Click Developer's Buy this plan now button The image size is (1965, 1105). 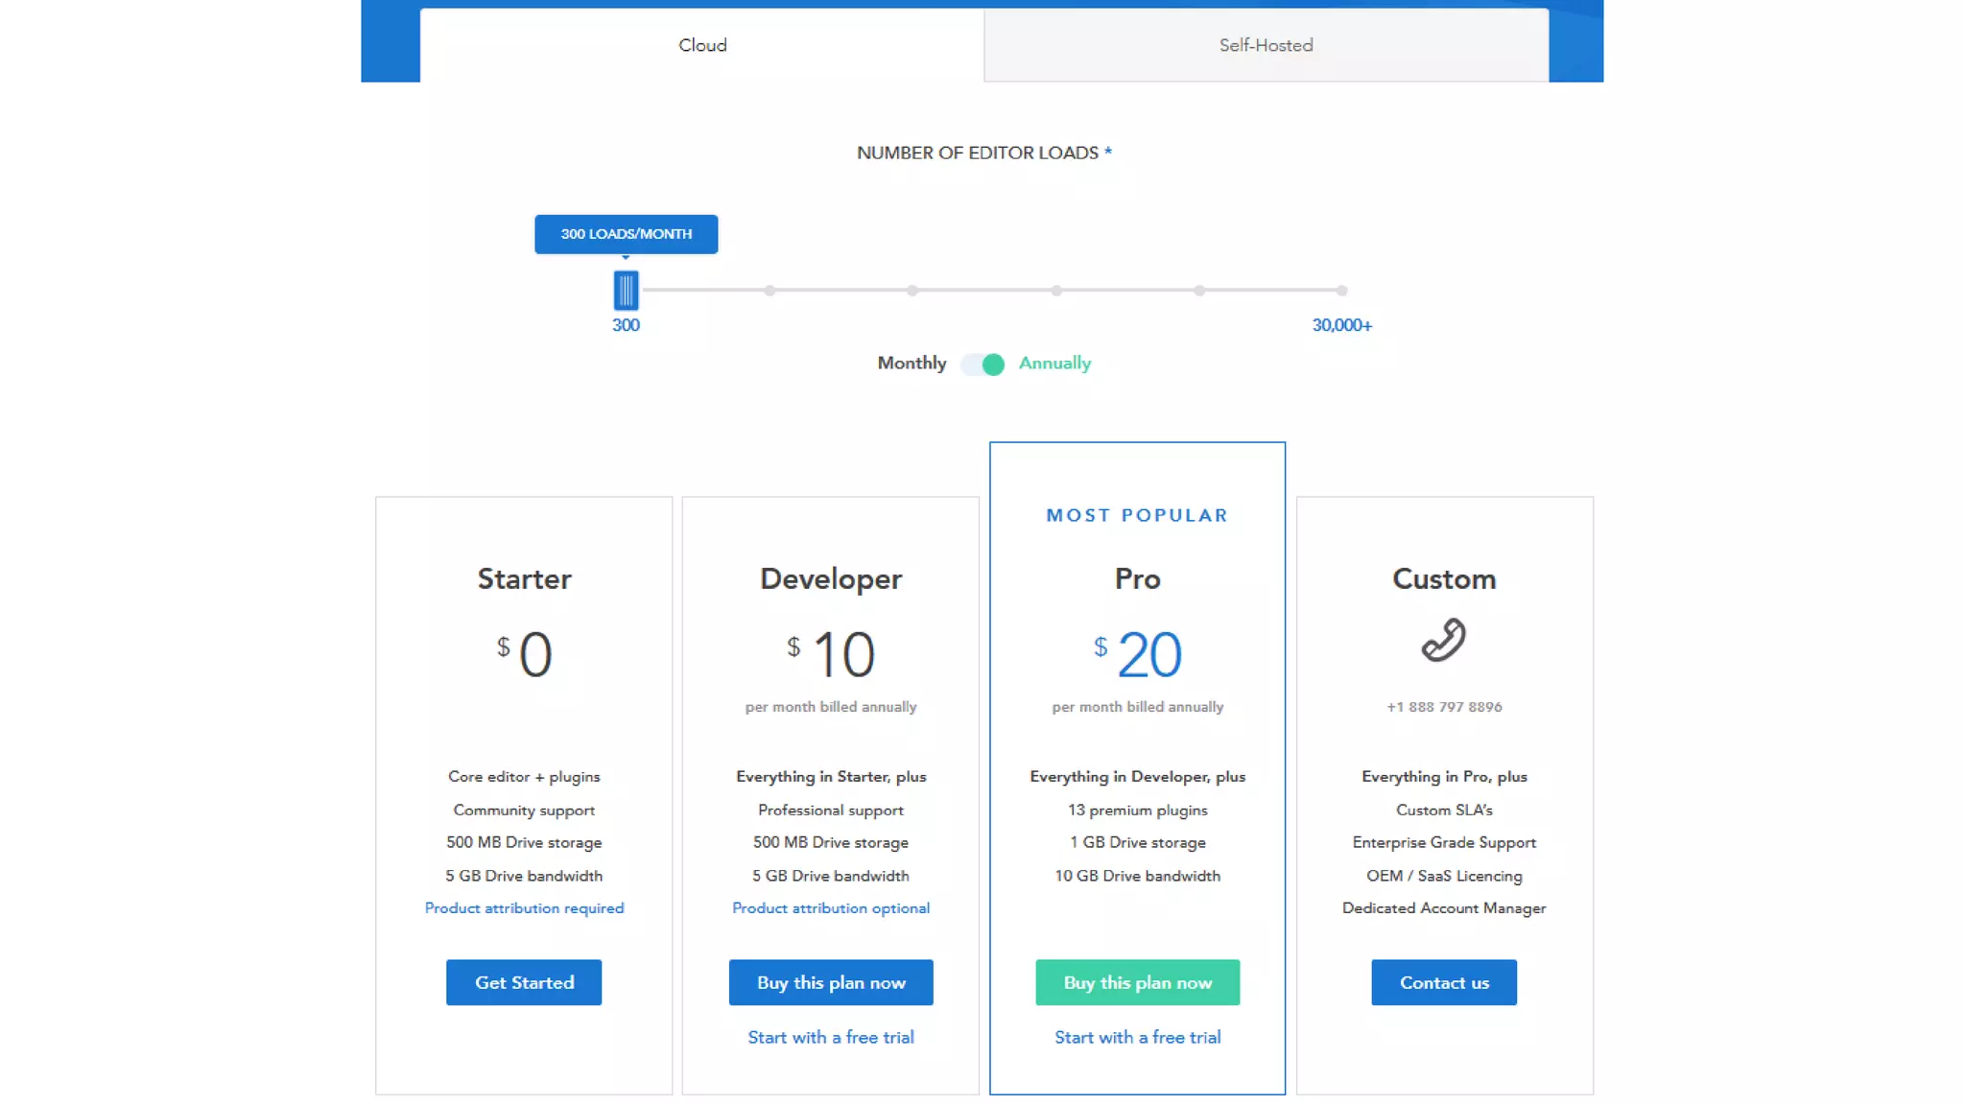coord(831,982)
